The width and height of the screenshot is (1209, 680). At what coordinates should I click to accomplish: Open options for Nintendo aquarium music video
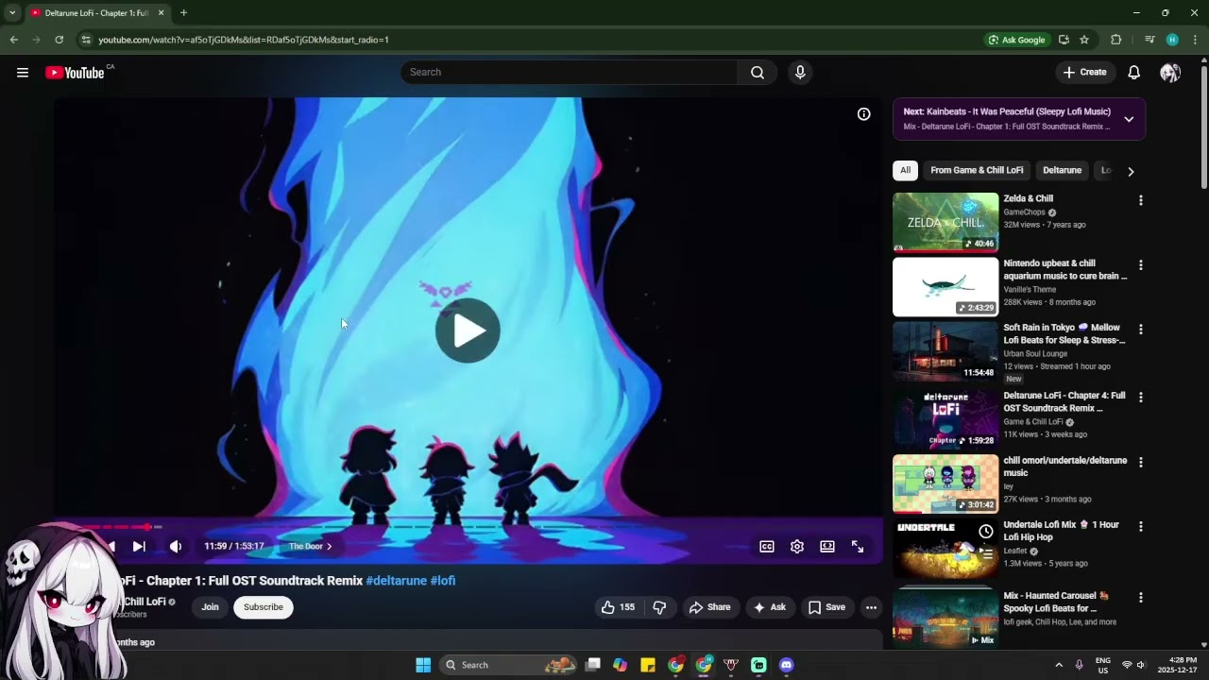(x=1141, y=265)
